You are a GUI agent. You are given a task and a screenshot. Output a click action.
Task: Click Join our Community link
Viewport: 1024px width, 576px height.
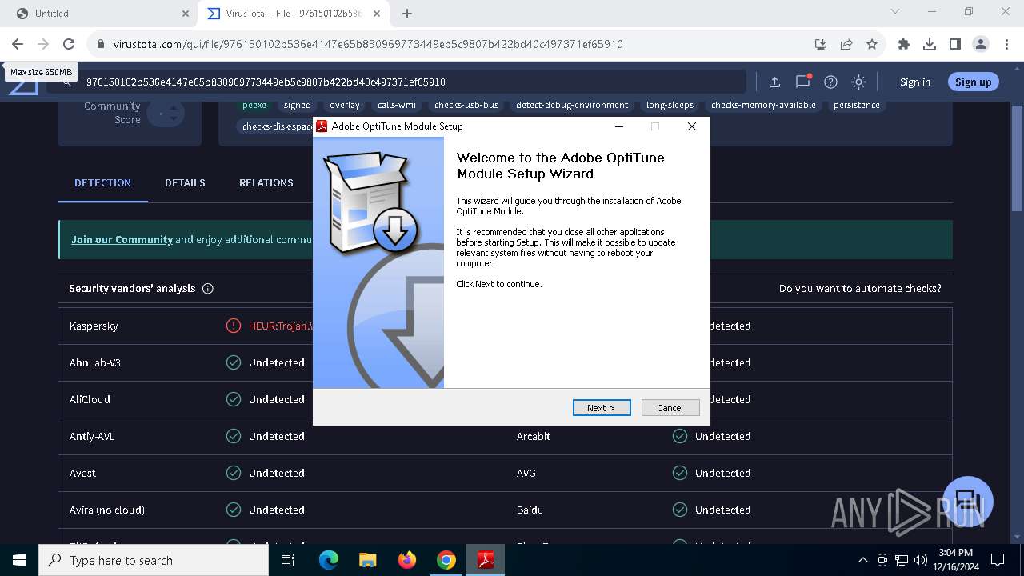click(122, 239)
